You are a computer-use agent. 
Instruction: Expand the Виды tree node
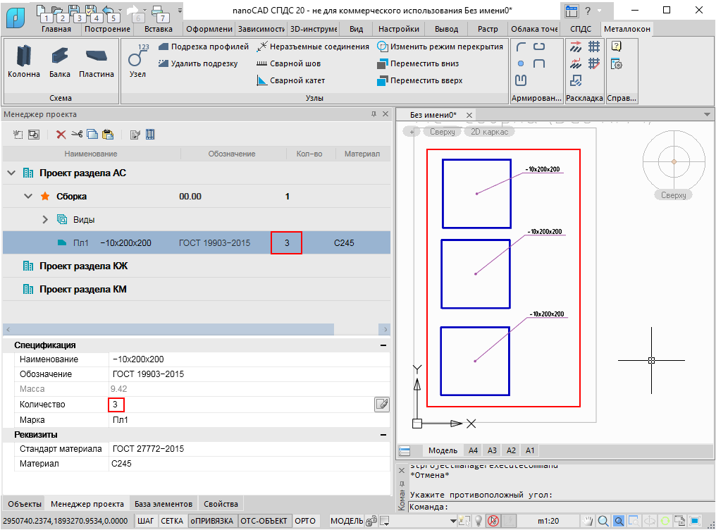[45, 220]
